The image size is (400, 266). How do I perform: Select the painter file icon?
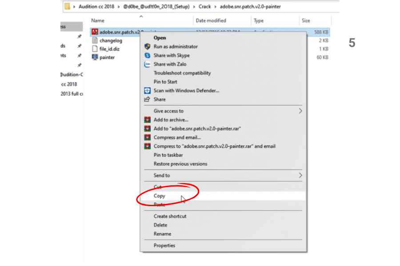94,58
